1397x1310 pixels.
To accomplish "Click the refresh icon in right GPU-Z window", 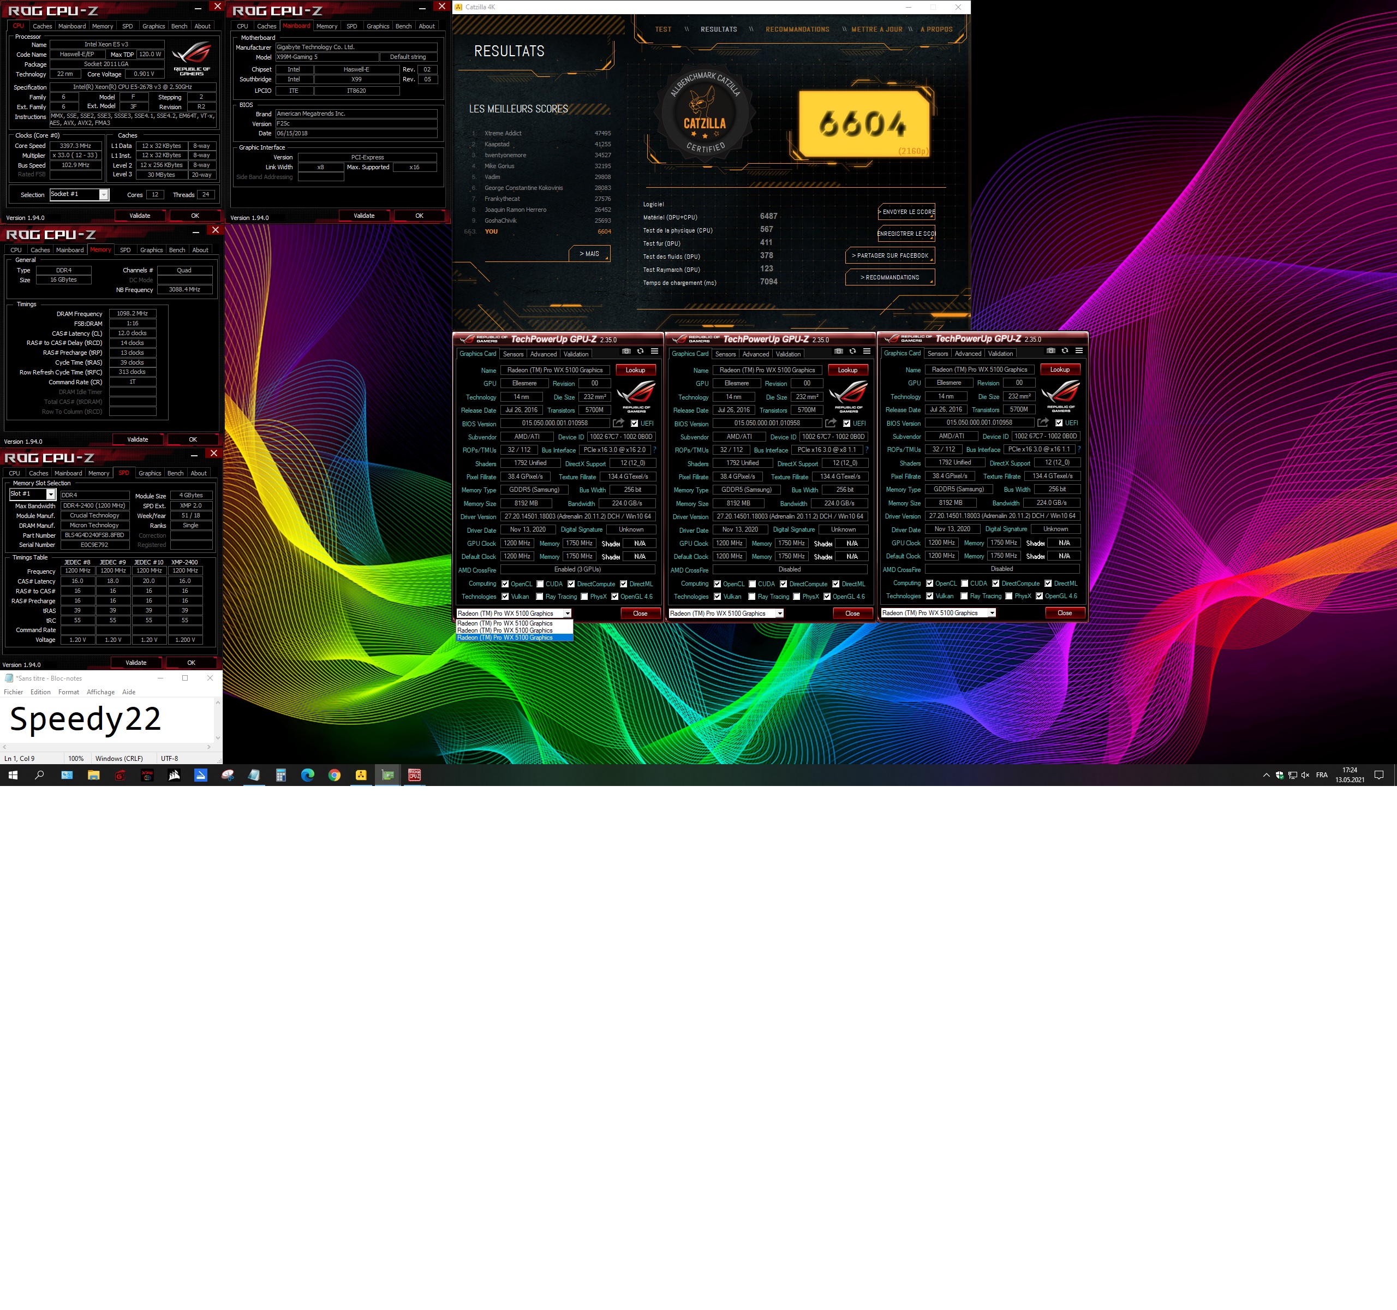I will coord(1065,350).
